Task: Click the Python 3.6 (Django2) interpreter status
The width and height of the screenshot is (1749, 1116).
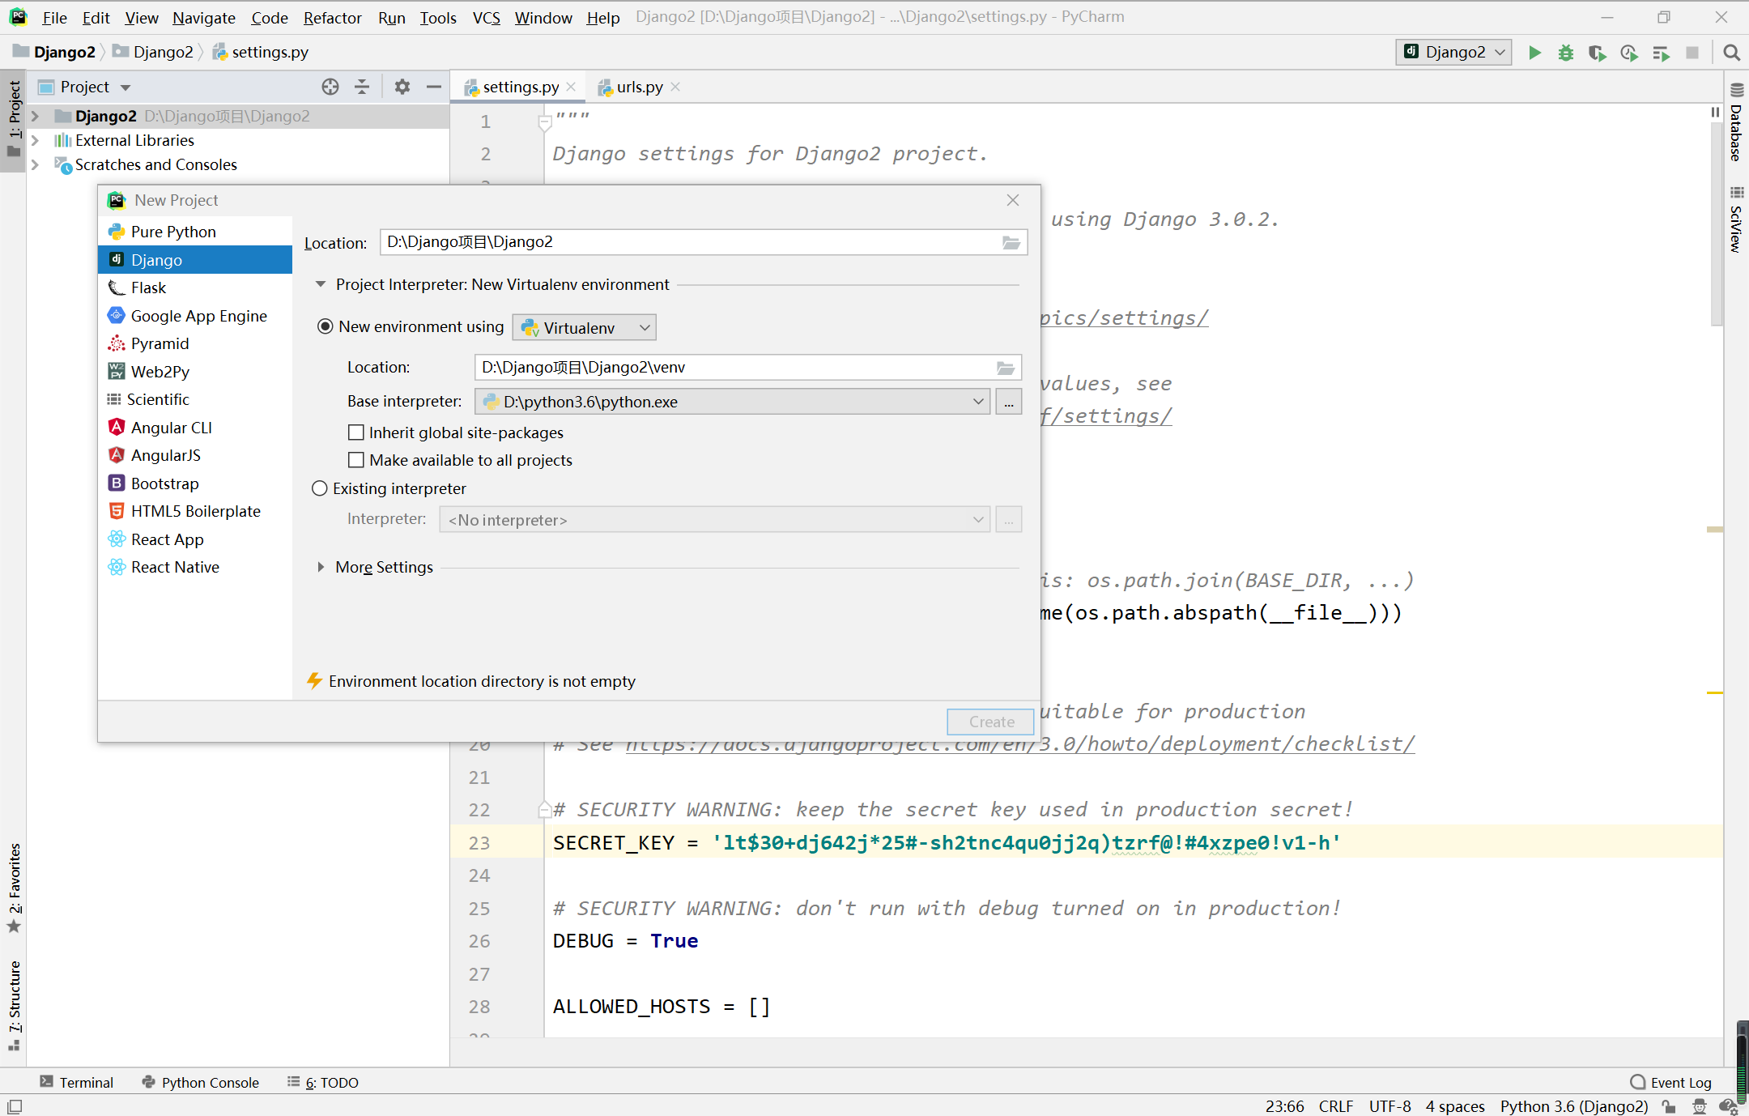Action: (1574, 1106)
